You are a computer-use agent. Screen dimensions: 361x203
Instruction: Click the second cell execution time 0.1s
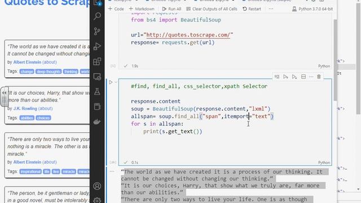click(135, 162)
